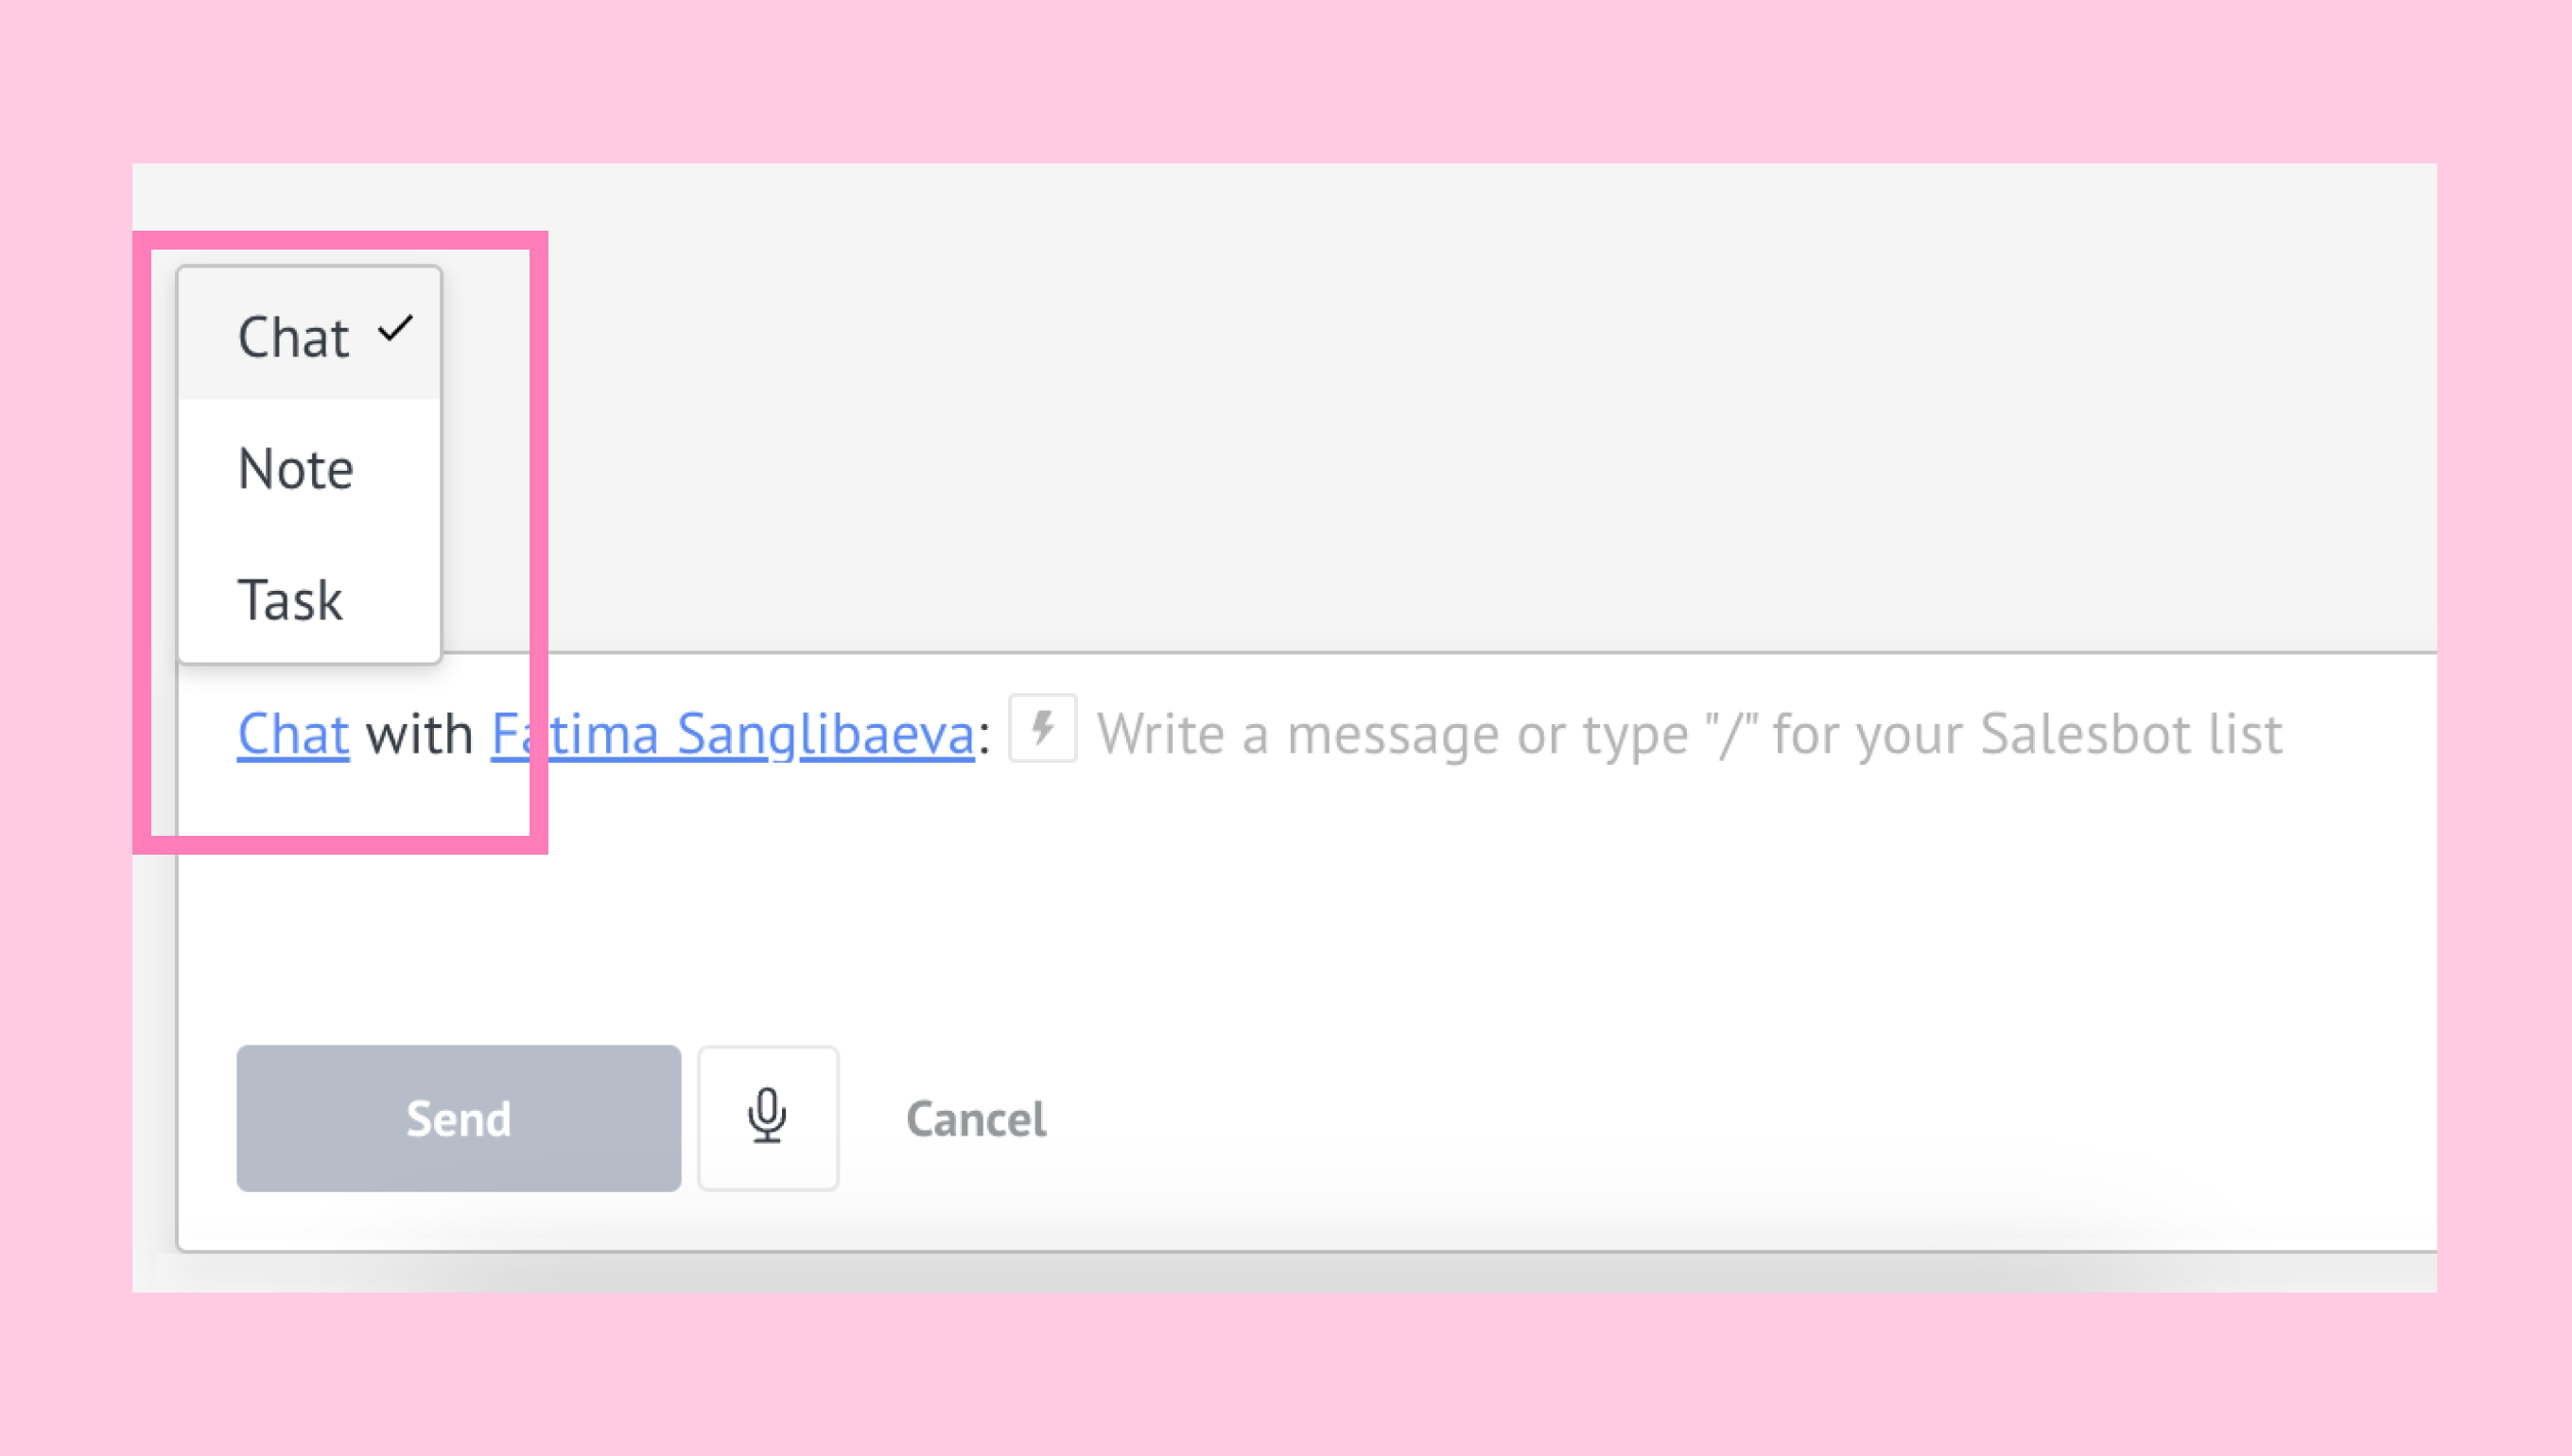The image size is (2572, 1456).
Task: Open Salesbot list via the bolt button
Action: click(1042, 728)
